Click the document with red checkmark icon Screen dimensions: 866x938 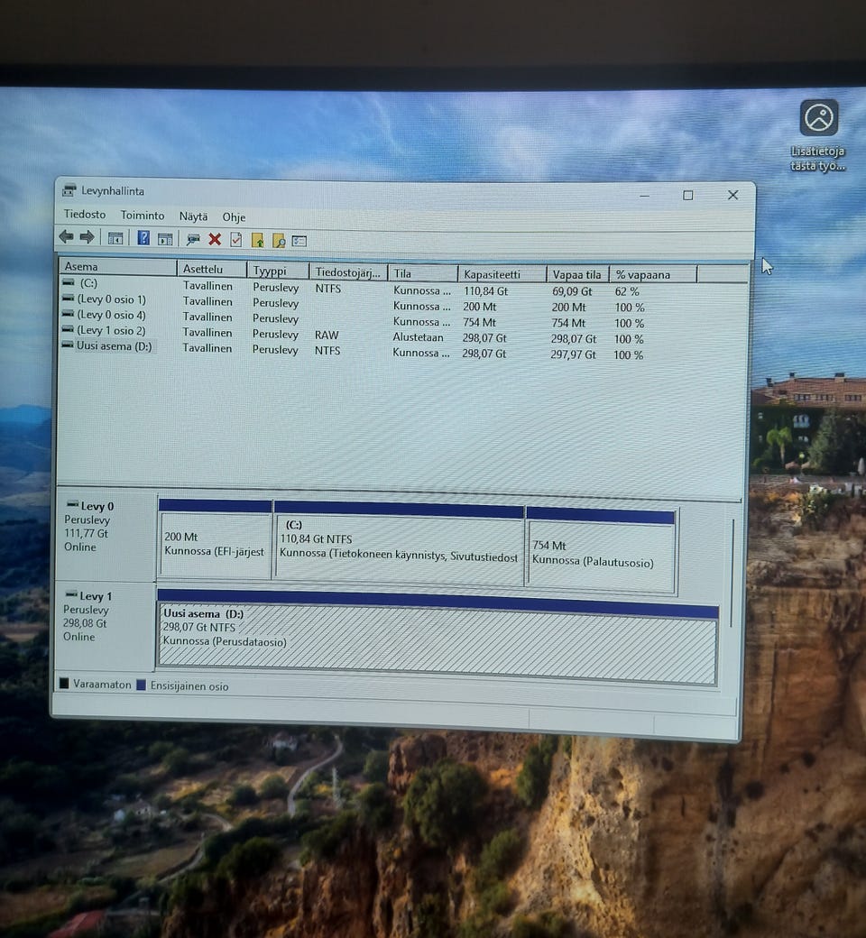[235, 240]
